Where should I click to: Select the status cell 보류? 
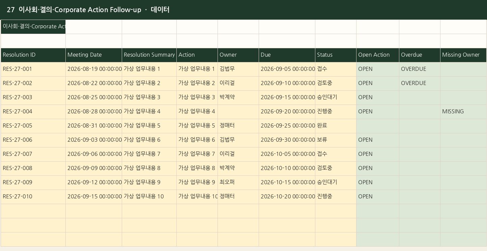click(336, 140)
